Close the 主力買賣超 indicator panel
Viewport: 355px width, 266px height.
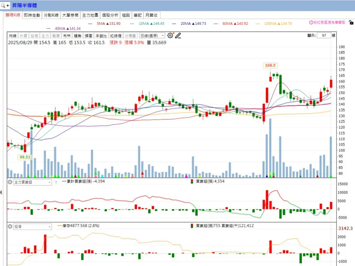[x=10, y=182]
